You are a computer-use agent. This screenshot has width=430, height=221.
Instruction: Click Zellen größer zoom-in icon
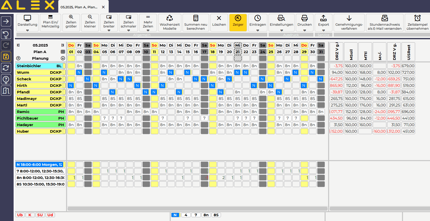click(71, 21)
